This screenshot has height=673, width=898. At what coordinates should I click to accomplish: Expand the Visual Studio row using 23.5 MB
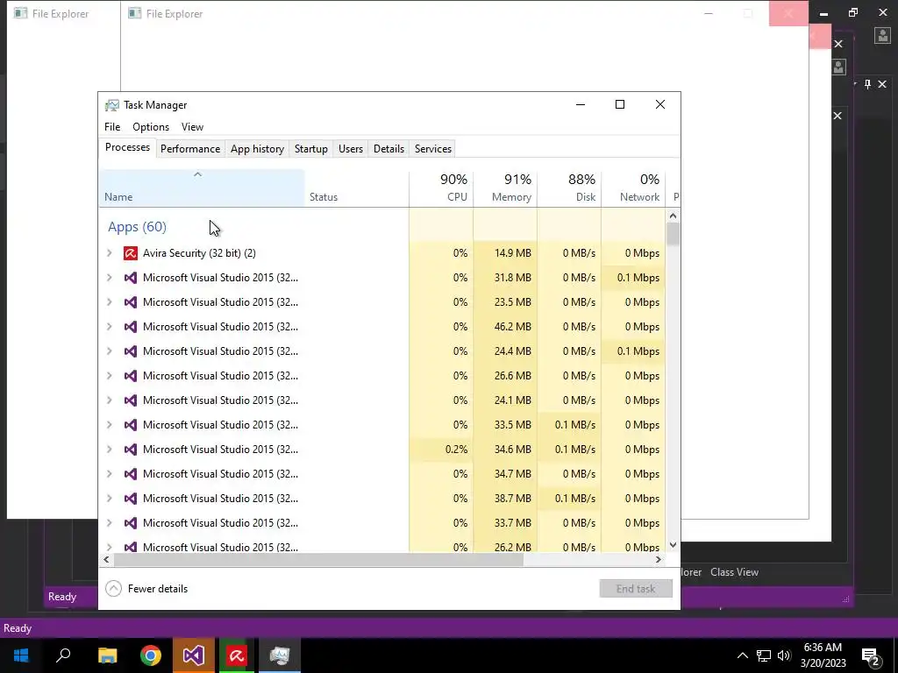(110, 302)
